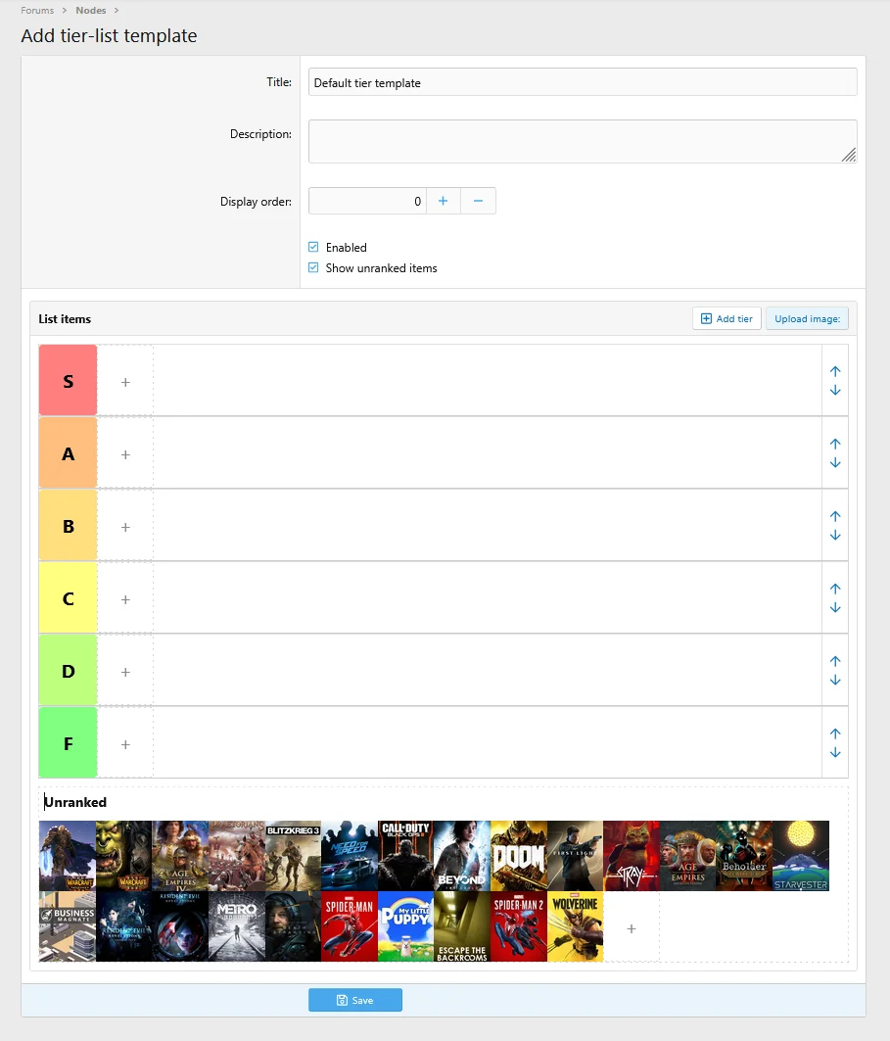Image resolution: width=890 pixels, height=1041 pixels.
Task: Add an item to the F tier
Action: [125, 743]
